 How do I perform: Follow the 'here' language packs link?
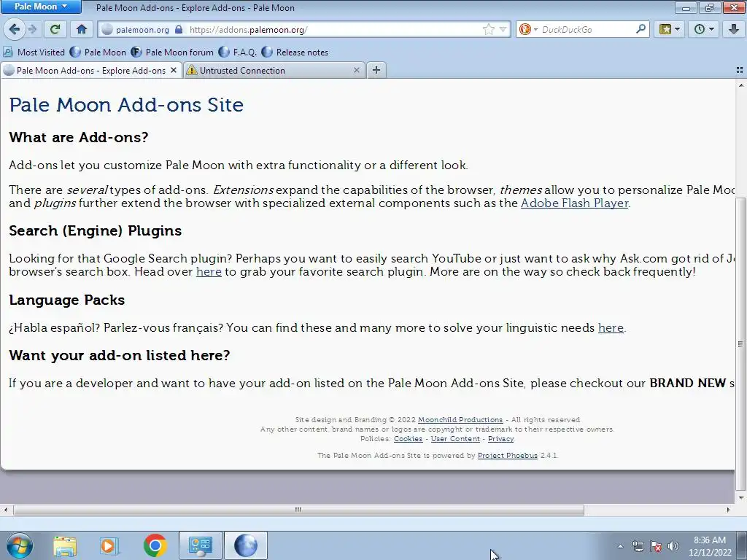611,328
